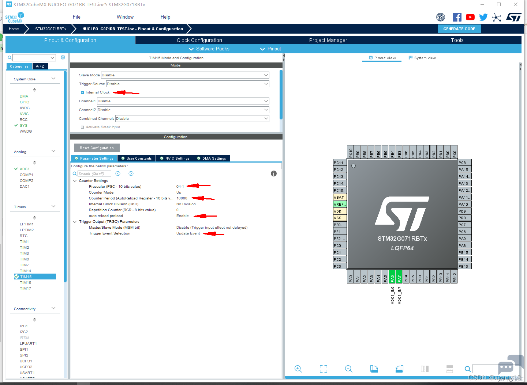Open the Slave Mode dropdown
The width and height of the screenshot is (527, 385).
pos(185,75)
